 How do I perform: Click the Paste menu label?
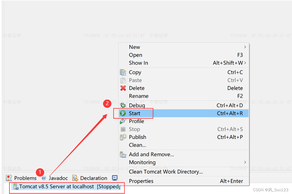tap(135, 80)
